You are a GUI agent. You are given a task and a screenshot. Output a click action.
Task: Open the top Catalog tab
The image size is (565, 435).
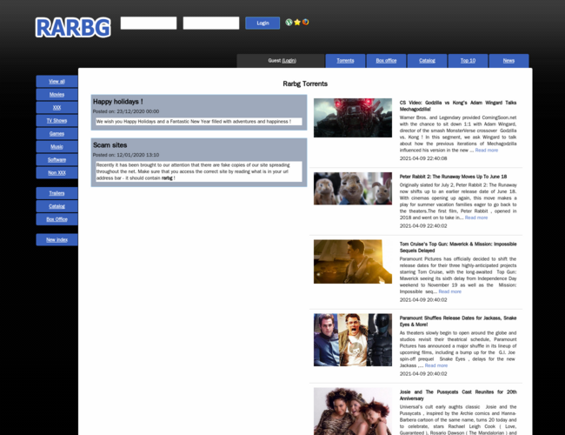coord(427,61)
